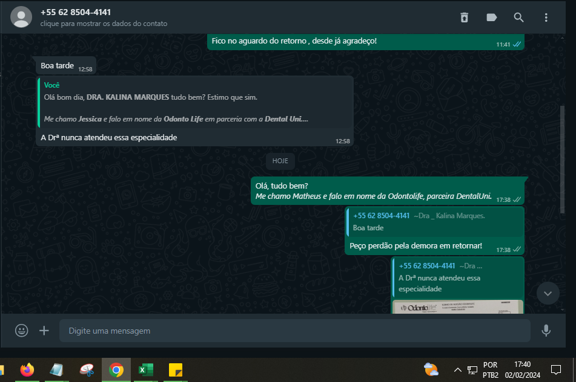Open Firefox from the taskbar
The height and width of the screenshot is (382, 576).
click(x=27, y=370)
